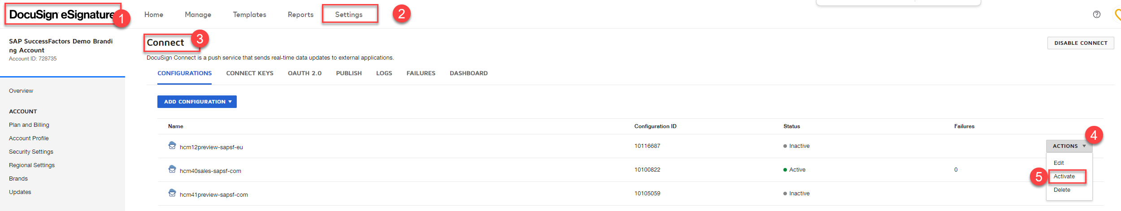The width and height of the screenshot is (1121, 211).
Task: Switch to the Connect Keys tab
Action: (250, 73)
